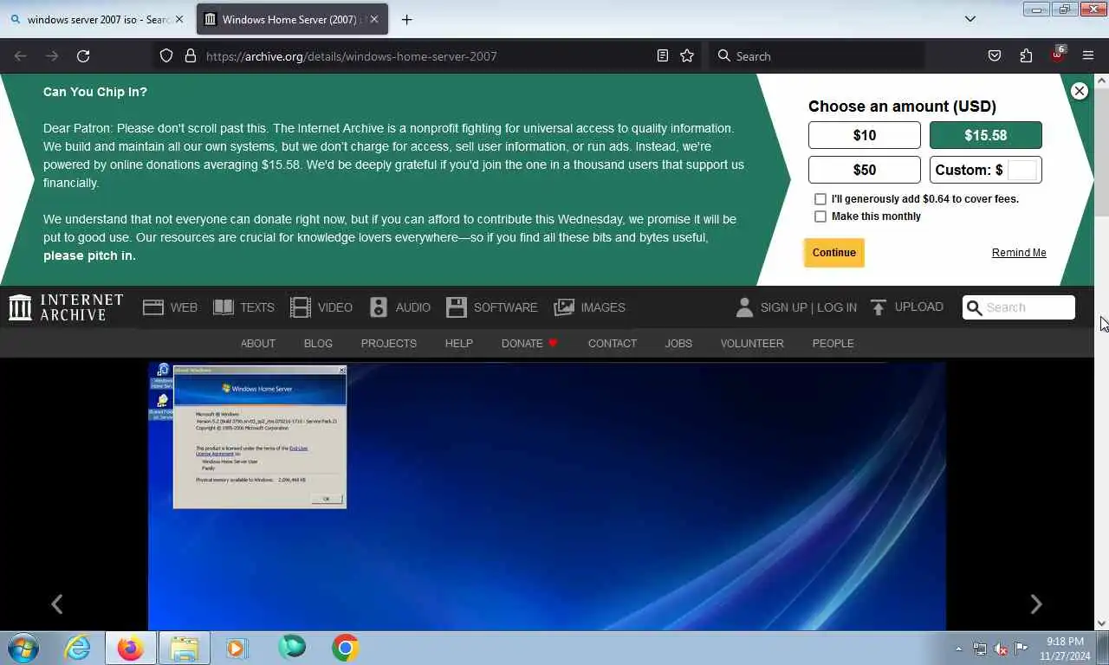Viewport: 1109px width, 665px height.
Task: Select the $15.58 donation amount
Action: (986, 135)
